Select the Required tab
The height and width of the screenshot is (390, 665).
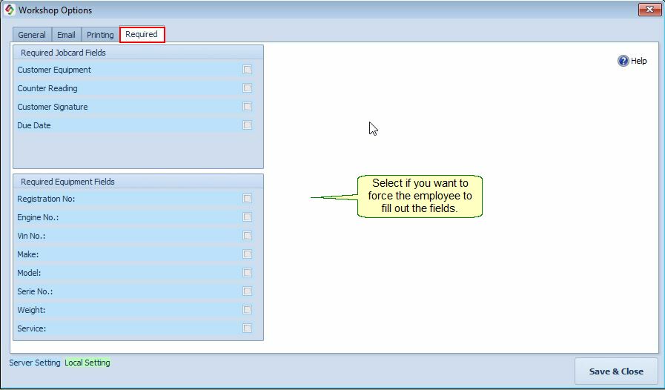142,34
